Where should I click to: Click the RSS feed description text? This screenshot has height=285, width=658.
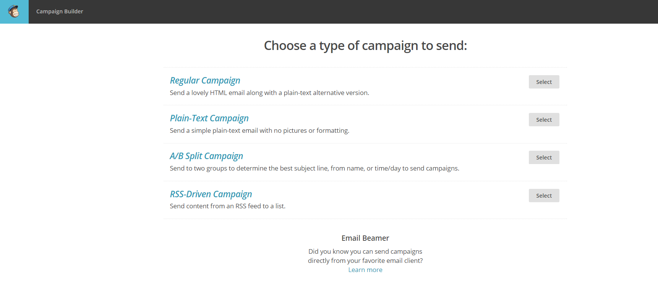[228, 206]
